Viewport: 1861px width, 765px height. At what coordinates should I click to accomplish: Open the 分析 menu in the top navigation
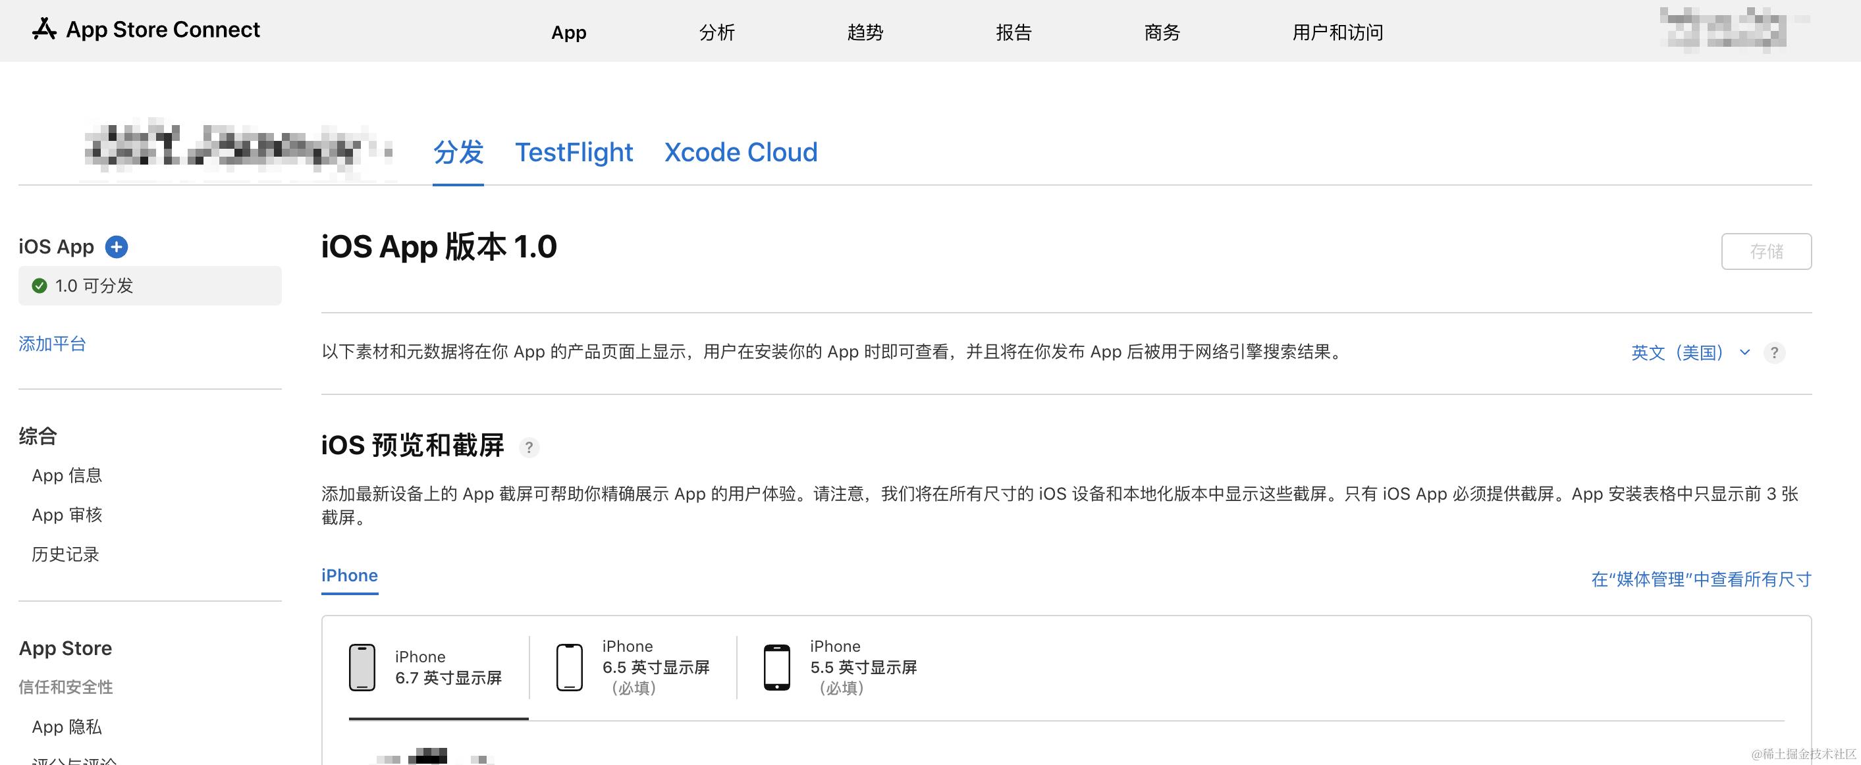point(716,32)
